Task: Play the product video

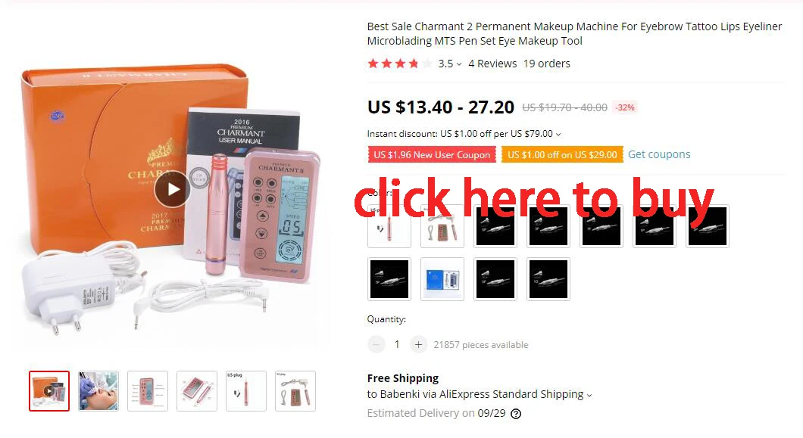Action: coord(173,189)
